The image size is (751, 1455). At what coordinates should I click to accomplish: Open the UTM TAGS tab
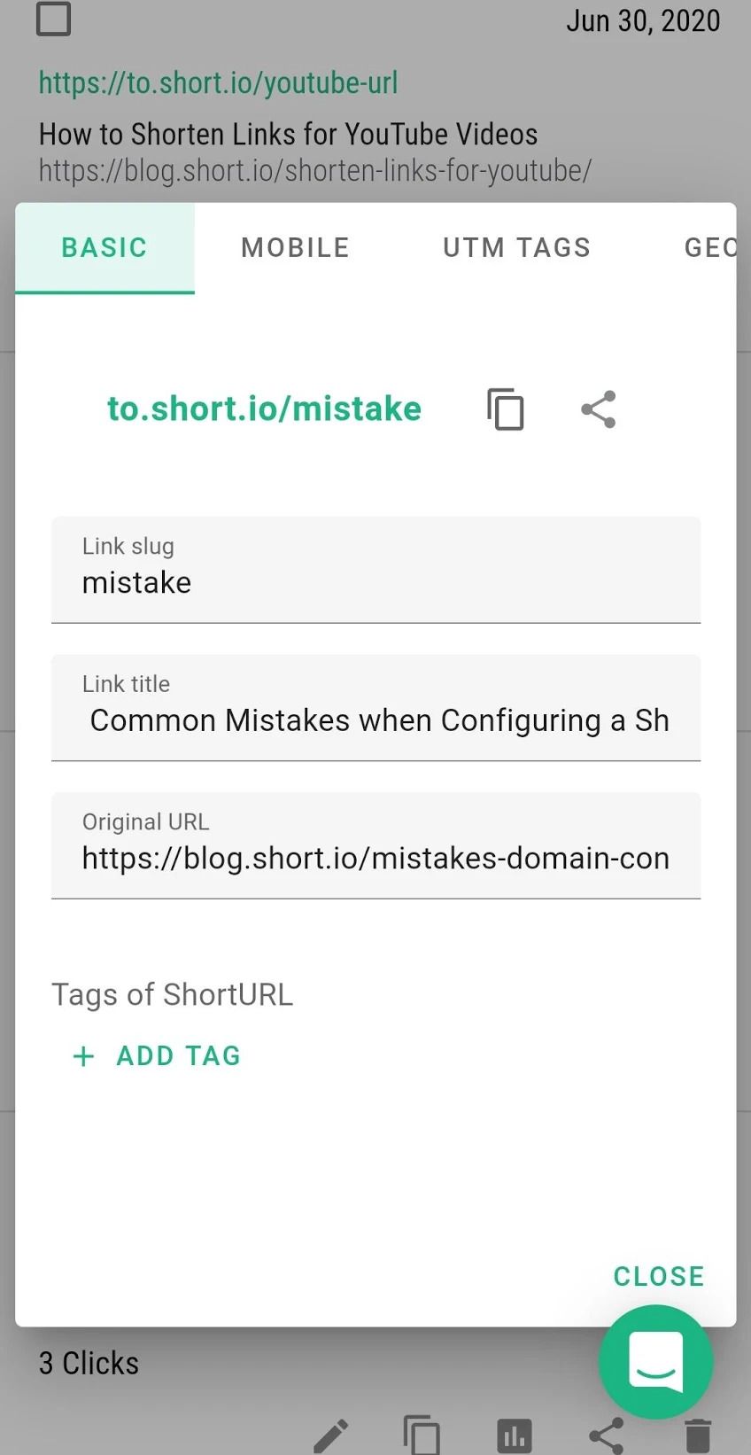tap(515, 247)
